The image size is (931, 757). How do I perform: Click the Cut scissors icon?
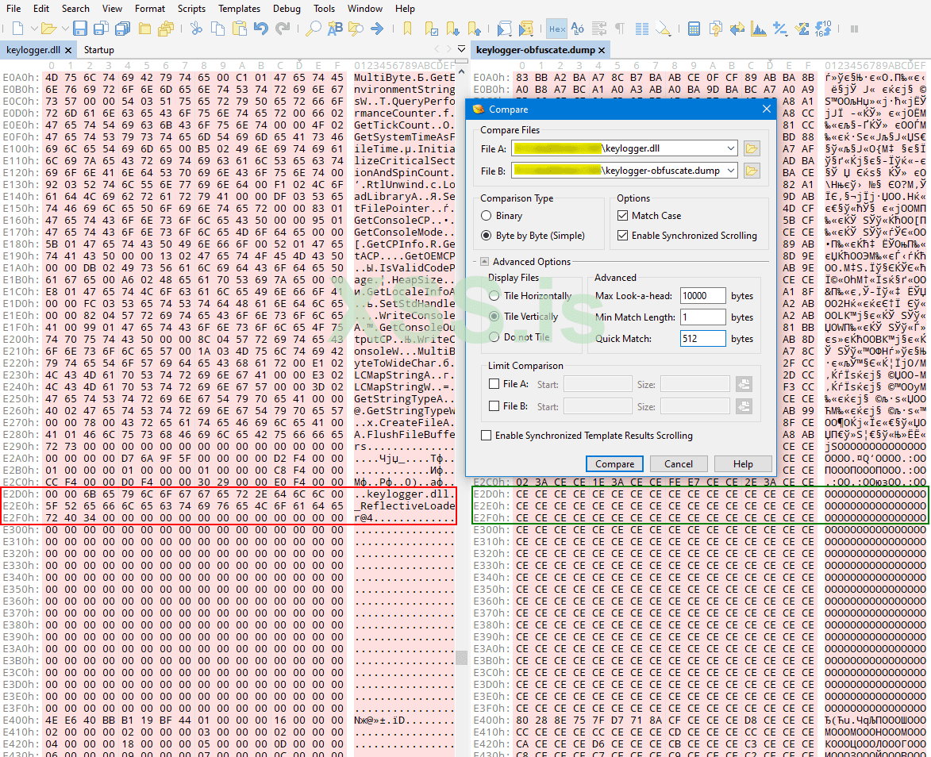pyautogui.click(x=197, y=28)
